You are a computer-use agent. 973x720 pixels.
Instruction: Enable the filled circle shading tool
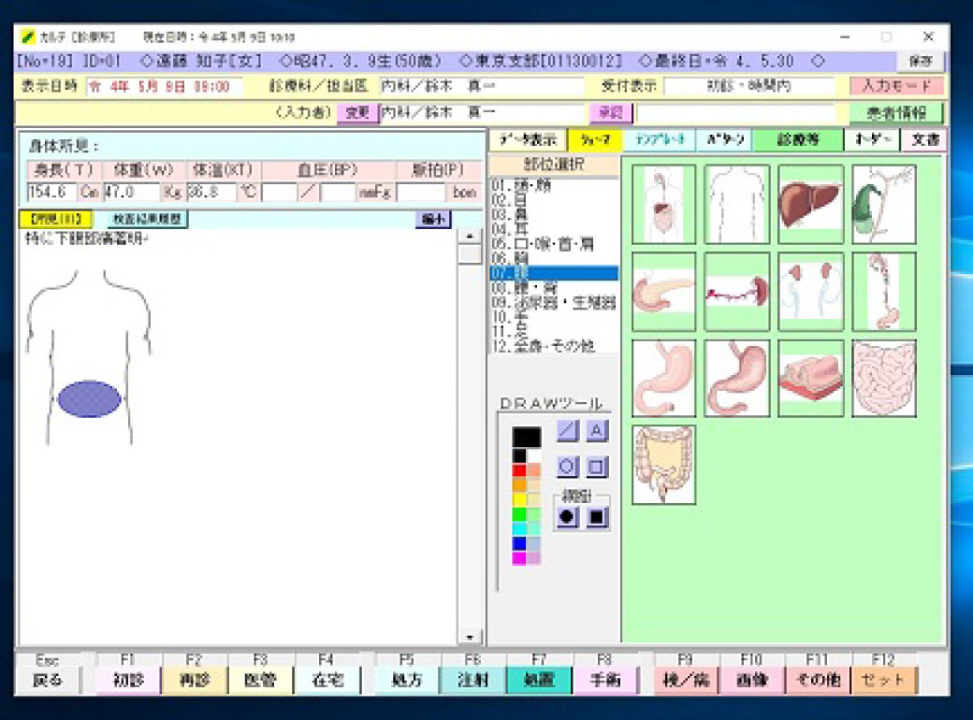click(568, 516)
